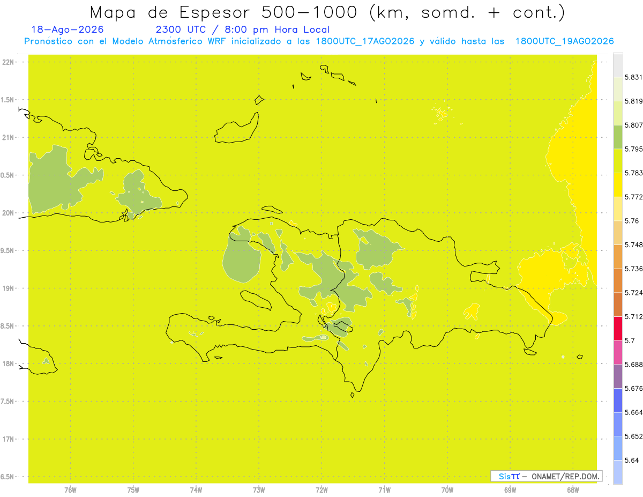Click the legend value 5.807
The width and height of the screenshot is (643, 497).
(634, 125)
